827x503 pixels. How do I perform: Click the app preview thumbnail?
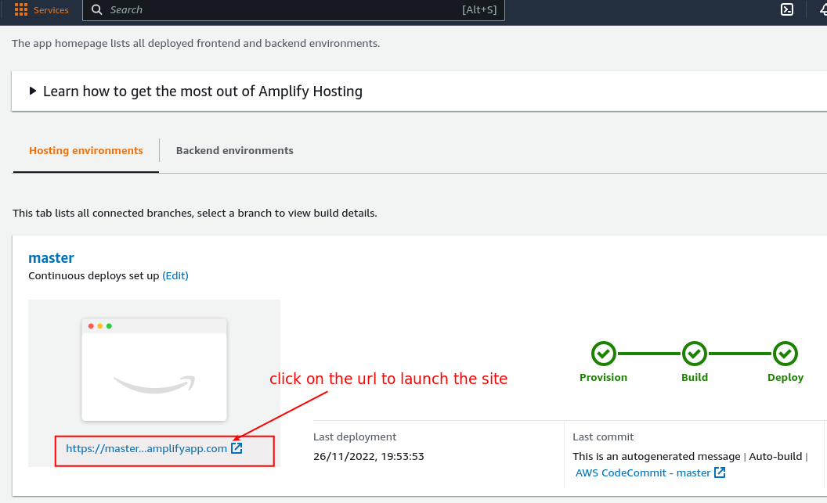pyautogui.click(x=154, y=369)
